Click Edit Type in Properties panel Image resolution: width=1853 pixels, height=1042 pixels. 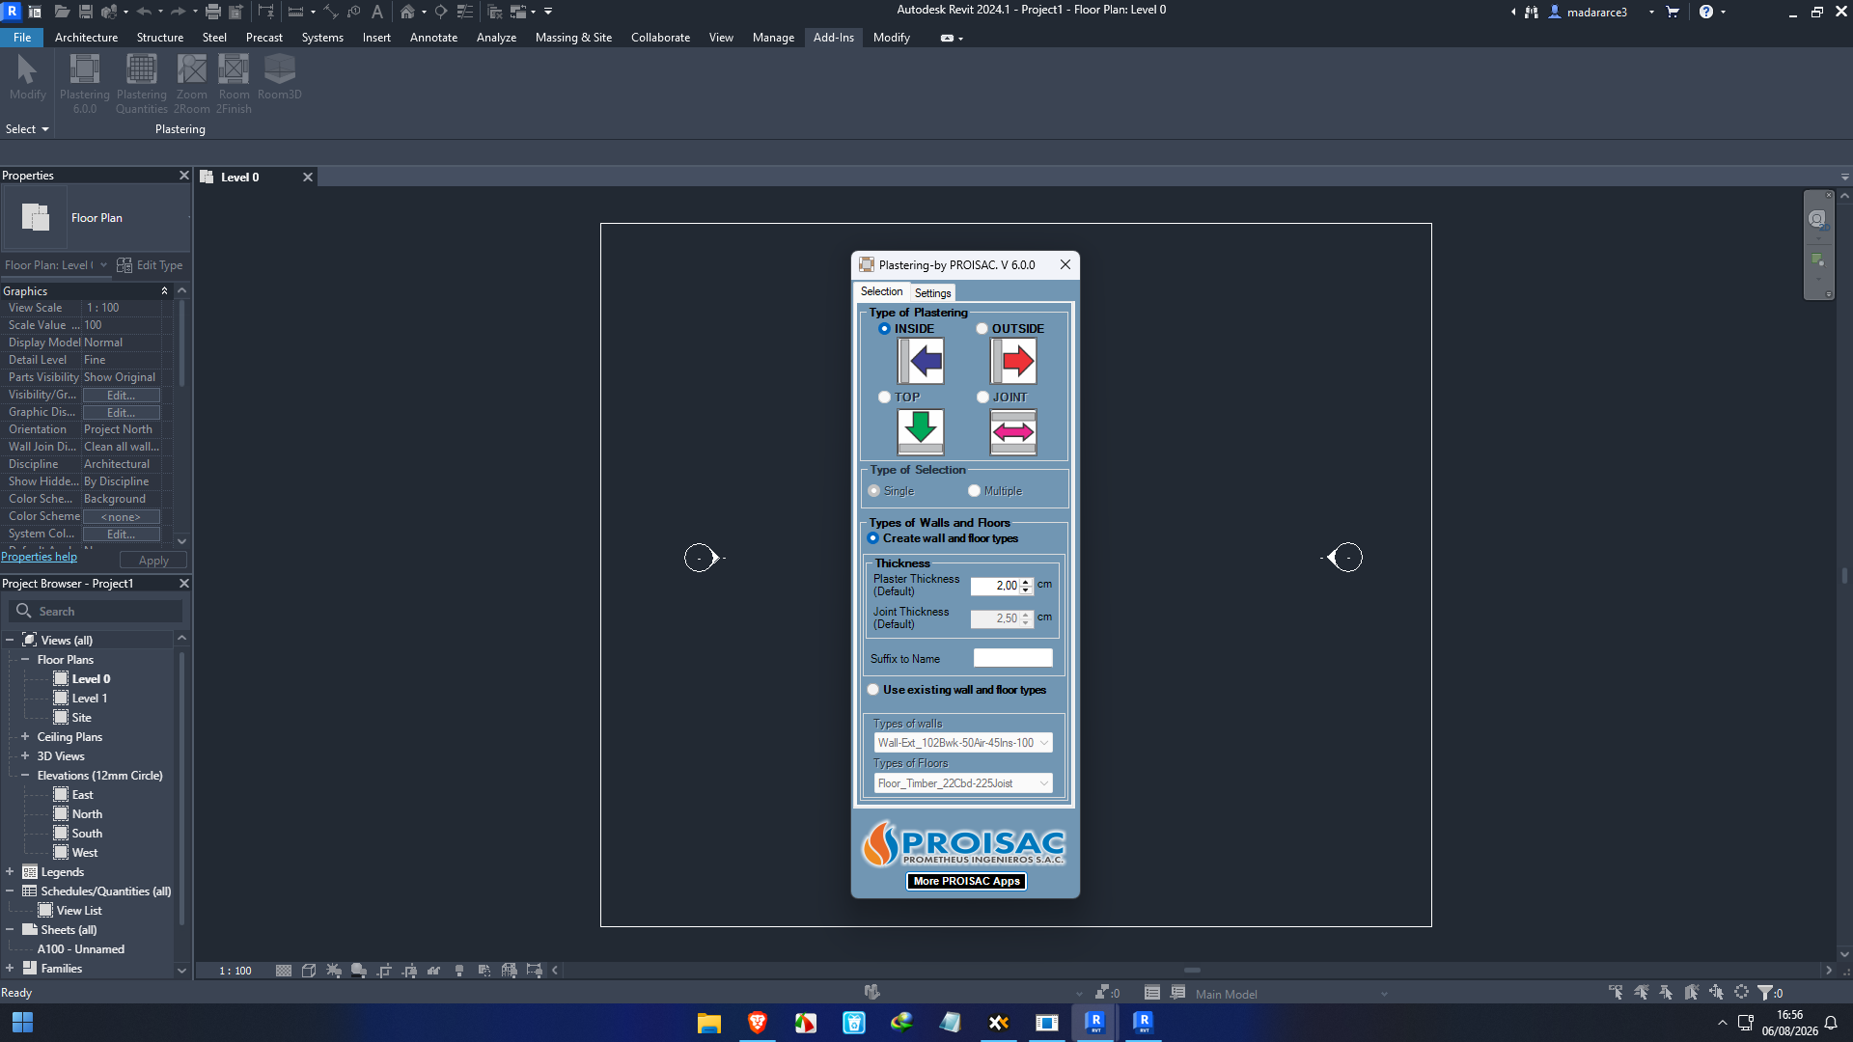click(150, 265)
